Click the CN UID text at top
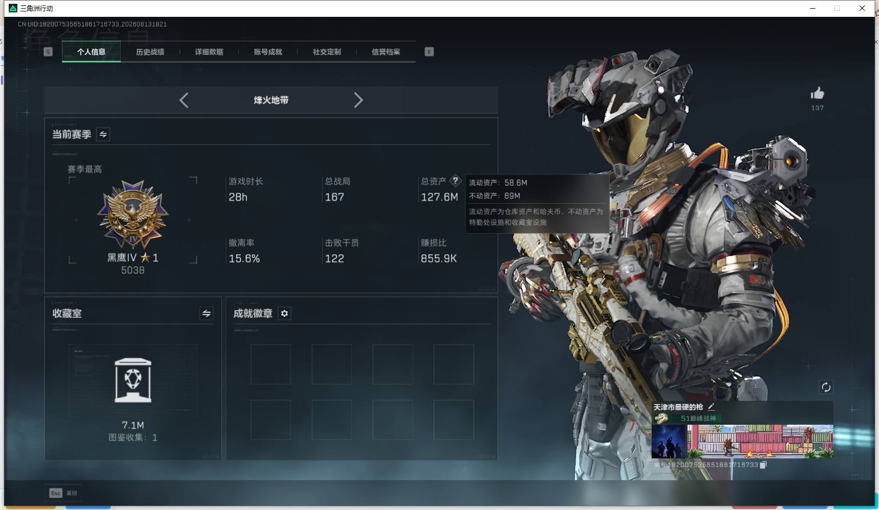879x510 pixels. 92,24
